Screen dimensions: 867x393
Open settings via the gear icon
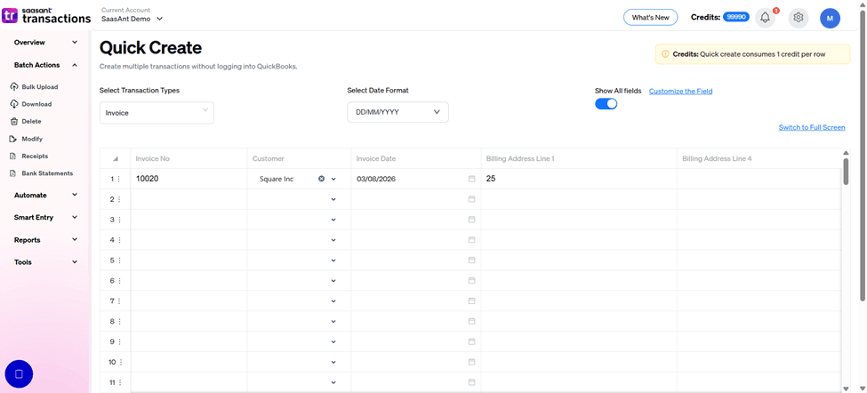click(798, 18)
